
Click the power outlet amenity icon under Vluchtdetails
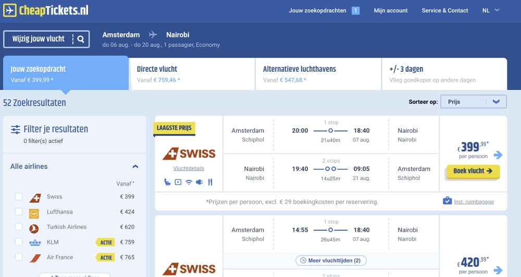200,182
